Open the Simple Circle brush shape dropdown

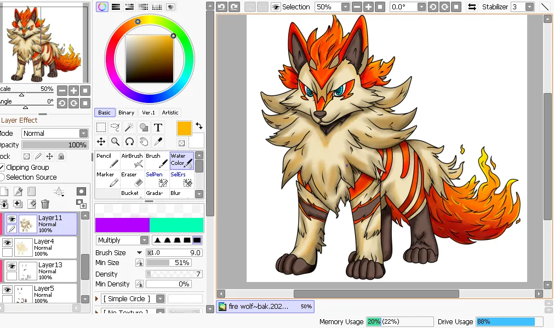pos(160,298)
